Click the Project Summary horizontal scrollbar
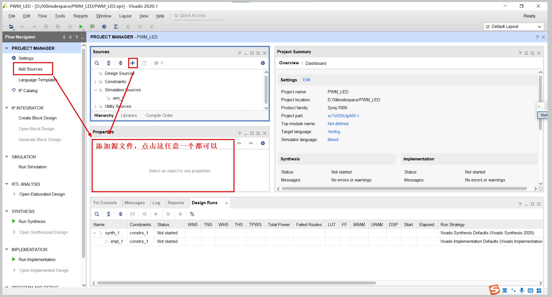 (404, 189)
